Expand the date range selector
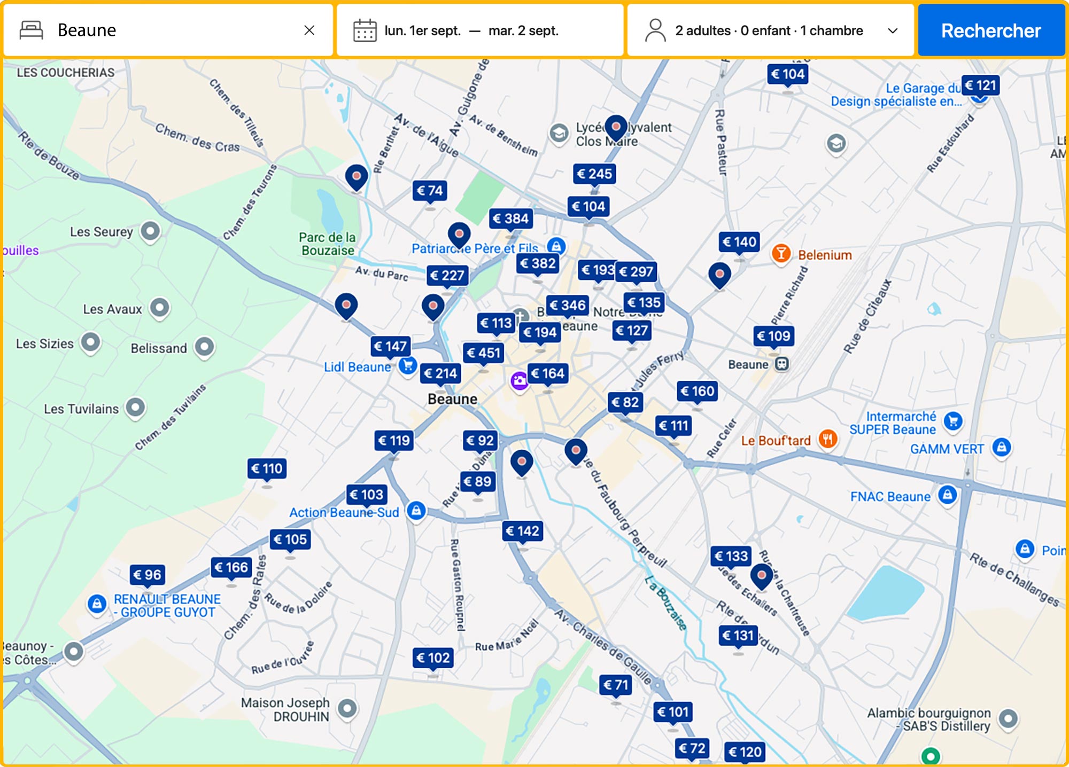This screenshot has height=767, width=1069. 470,30
